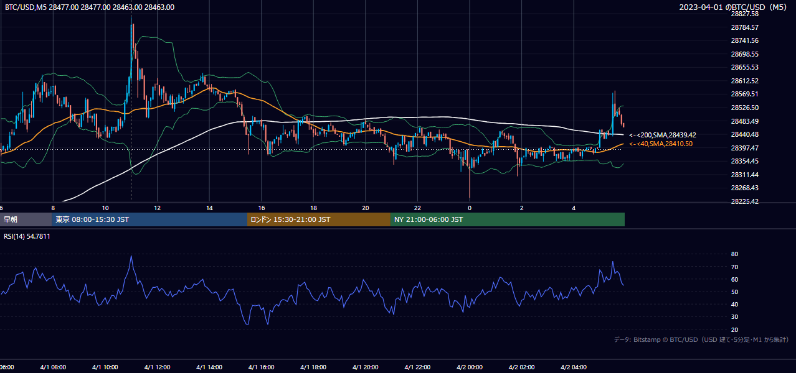Click hour label 14 under price chart
Screen dimensions: 796x373
click(x=209, y=208)
